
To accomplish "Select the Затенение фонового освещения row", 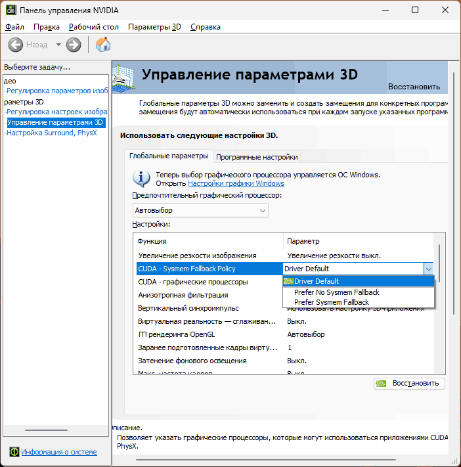I will (x=284, y=361).
